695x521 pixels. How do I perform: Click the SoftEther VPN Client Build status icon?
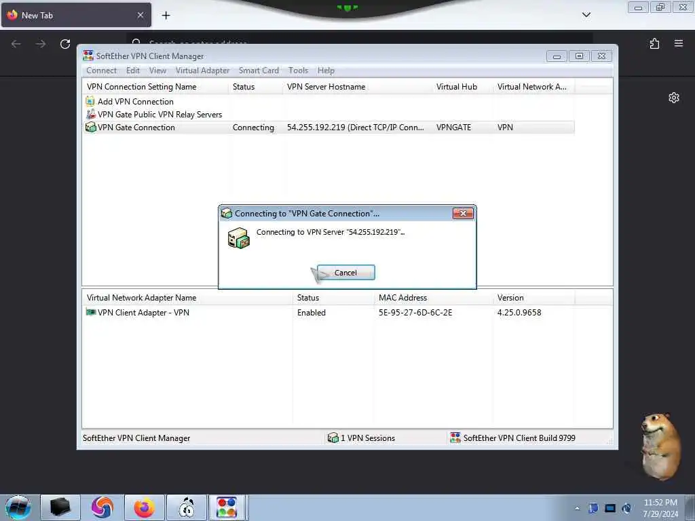coord(455,438)
